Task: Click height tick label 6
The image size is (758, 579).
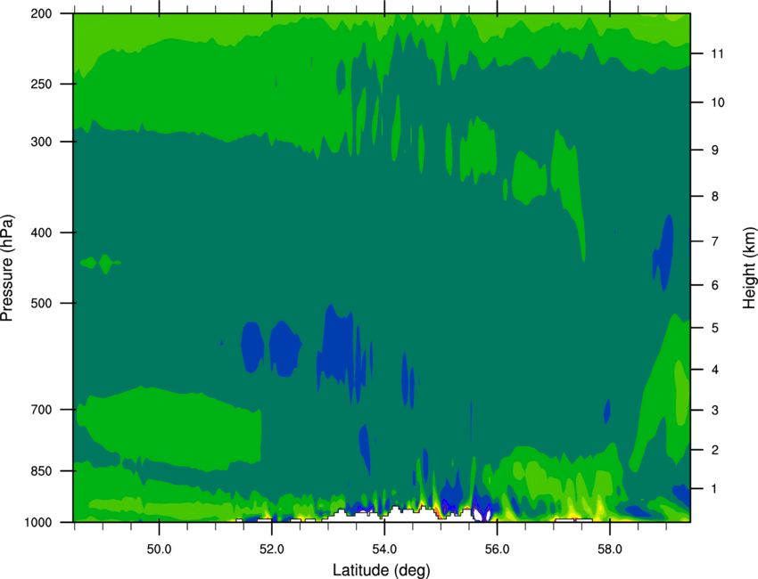Action: [714, 285]
